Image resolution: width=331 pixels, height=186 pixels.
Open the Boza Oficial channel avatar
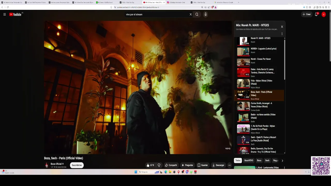coord(47,165)
